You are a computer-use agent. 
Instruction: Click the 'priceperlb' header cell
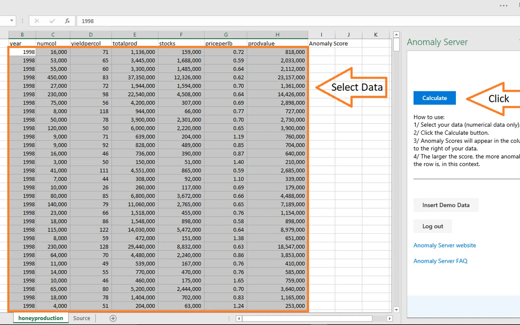coord(226,43)
